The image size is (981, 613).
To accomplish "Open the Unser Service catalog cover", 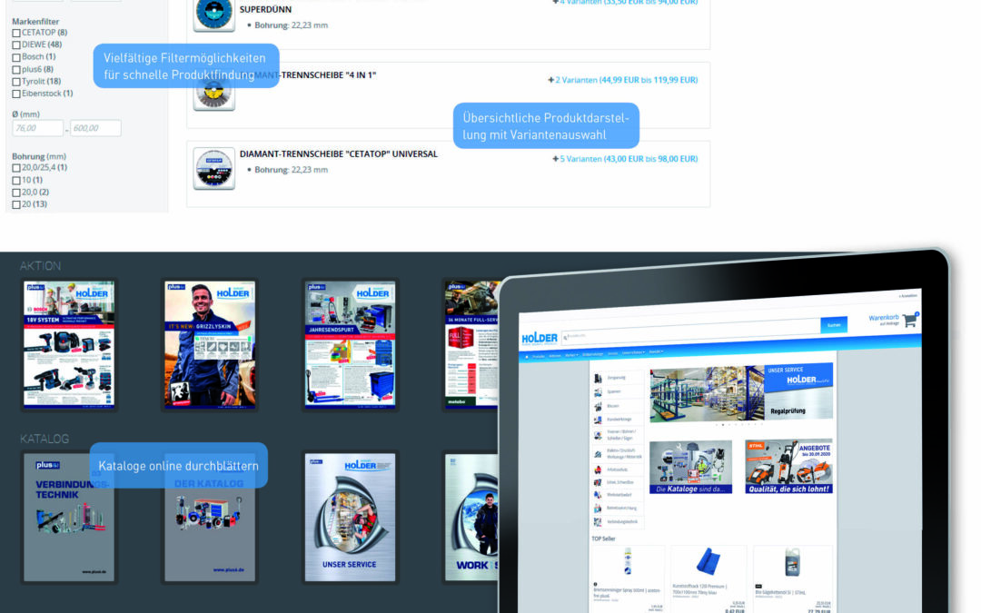I will pos(350,518).
